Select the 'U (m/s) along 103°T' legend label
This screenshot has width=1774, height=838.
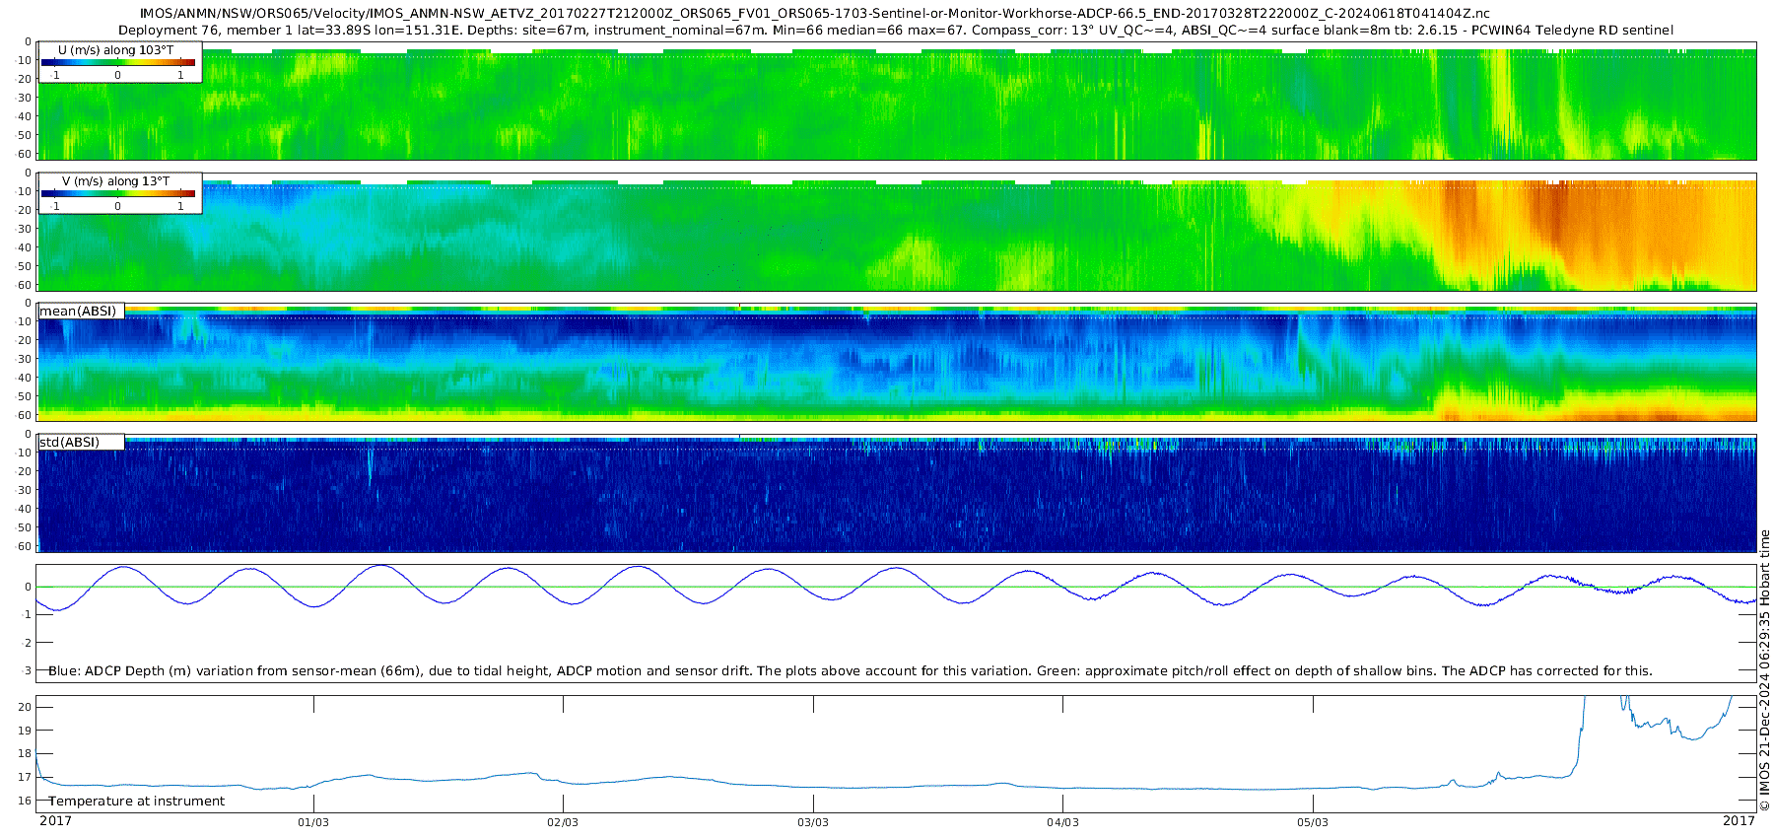tap(115, 50)
